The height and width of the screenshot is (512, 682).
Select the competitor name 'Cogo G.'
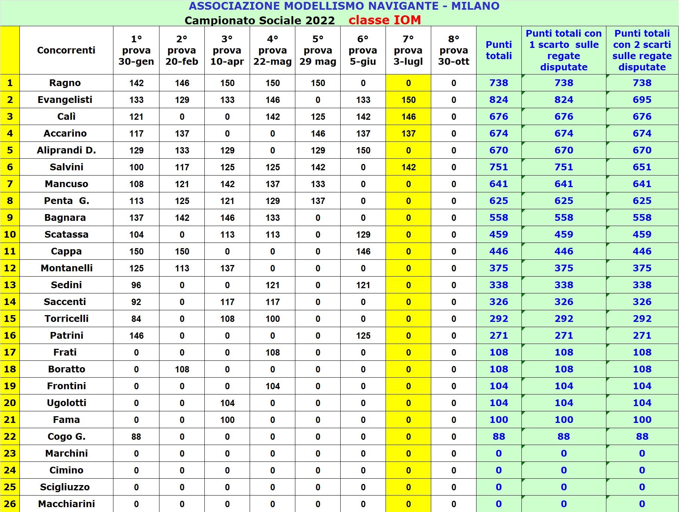(x=66, y=437)
